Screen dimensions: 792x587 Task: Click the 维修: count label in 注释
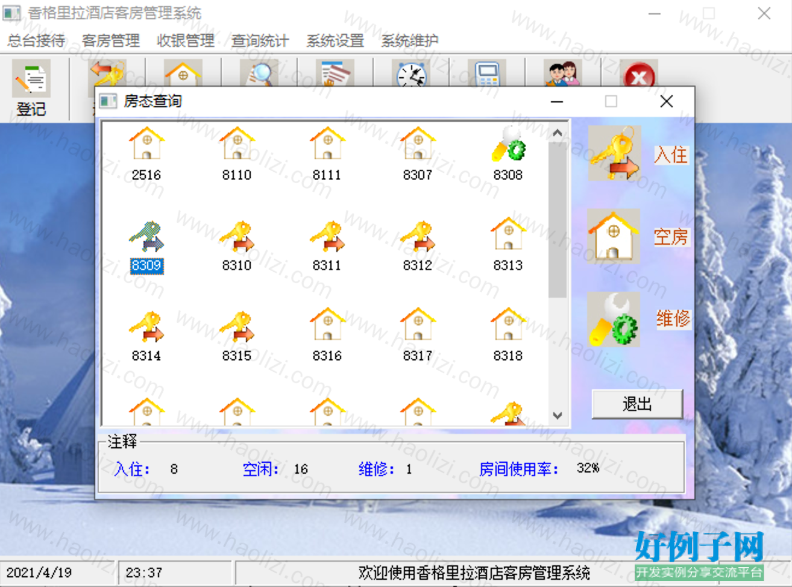[x=377, y=469]
